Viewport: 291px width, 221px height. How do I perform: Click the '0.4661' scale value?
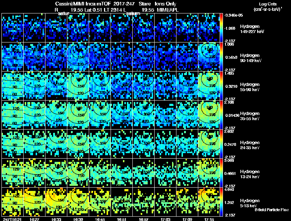pyautogui.click(x=230, y=173)
